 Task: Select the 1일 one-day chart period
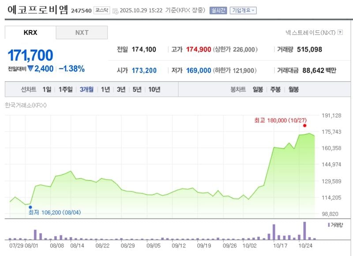coord(47,89)
